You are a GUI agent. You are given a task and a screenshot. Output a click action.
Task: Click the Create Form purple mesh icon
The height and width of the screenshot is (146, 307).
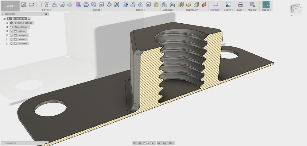pyautogui.click(x=78, y=5)
